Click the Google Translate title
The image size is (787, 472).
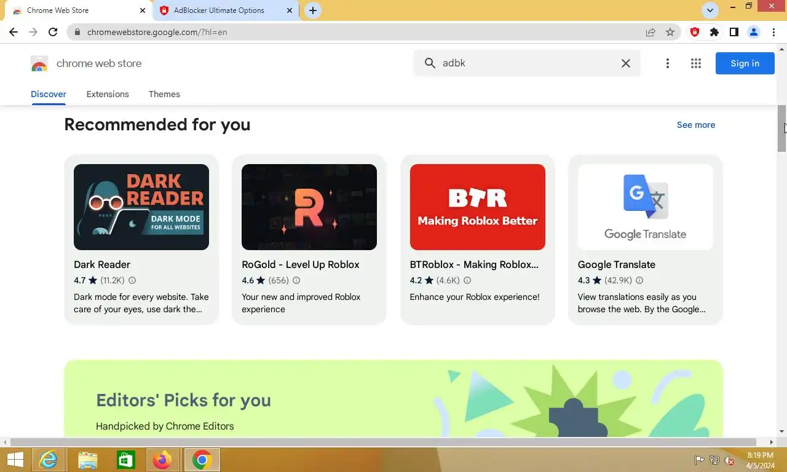(x=617, y=264)
